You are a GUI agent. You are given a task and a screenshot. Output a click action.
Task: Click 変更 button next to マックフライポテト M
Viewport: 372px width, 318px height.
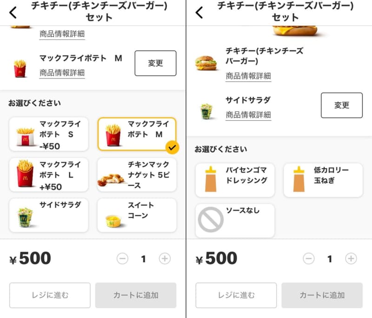155,63
